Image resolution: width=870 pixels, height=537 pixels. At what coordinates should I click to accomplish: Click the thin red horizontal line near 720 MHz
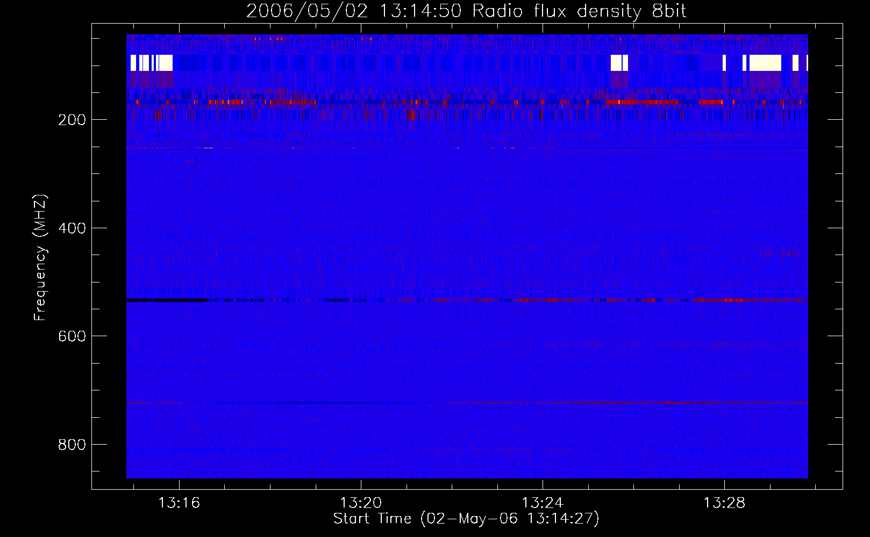[x=467, y=403]
